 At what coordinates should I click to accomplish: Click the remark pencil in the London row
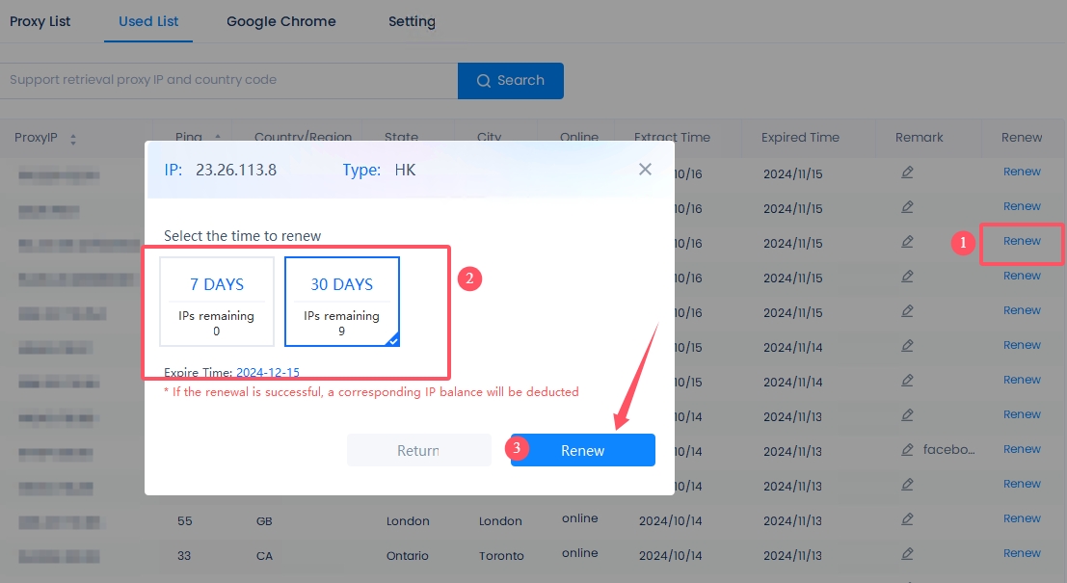[907, 519]
